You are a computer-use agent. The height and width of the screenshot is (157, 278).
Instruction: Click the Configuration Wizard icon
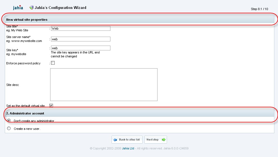pos(31,8)
